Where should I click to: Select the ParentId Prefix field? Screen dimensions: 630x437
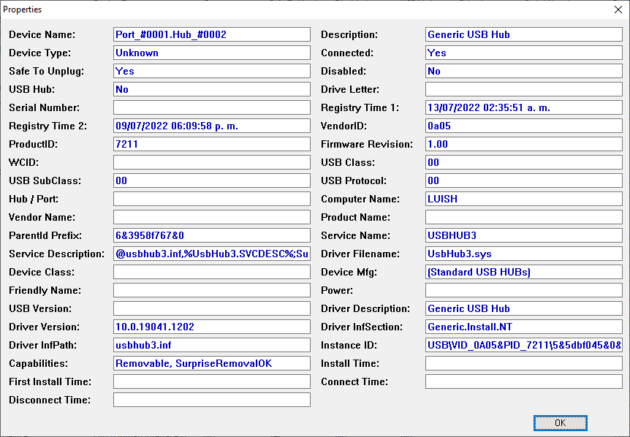tap(211, 235)
